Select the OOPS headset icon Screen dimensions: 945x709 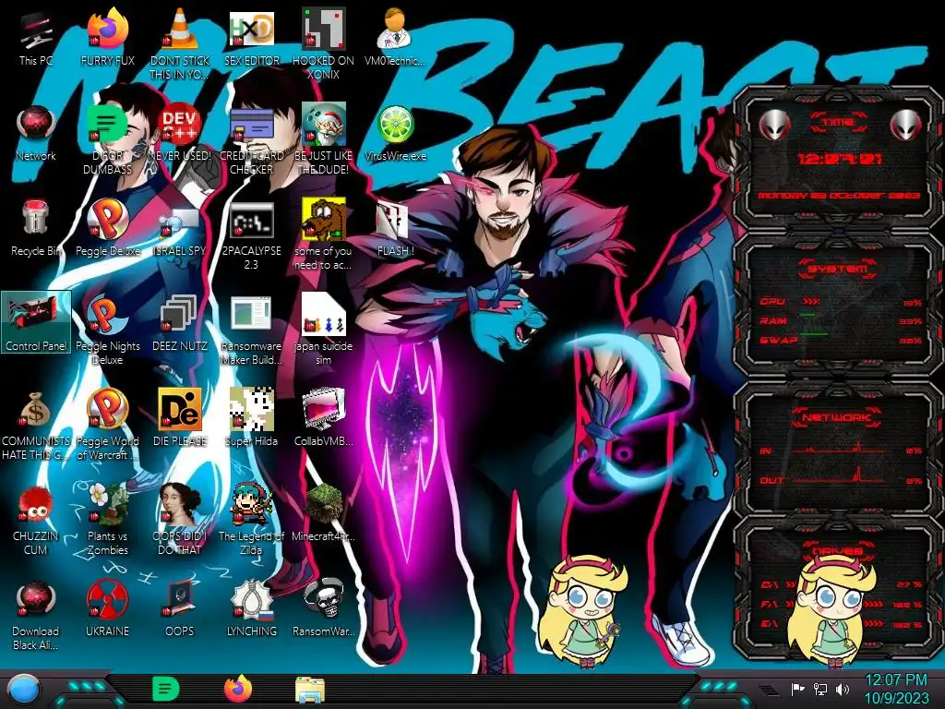coord(180,609)
